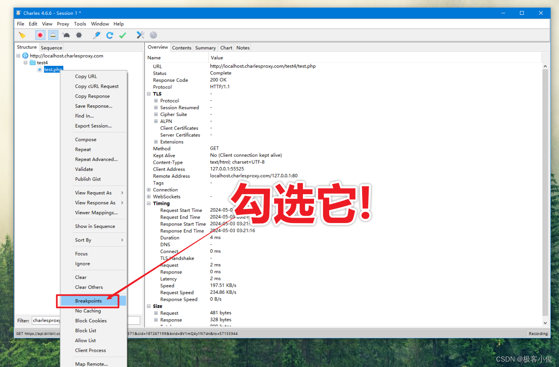Image resolution: width=559 pixels, height=367 pixels.
Task: Click the Charles app icon in title bar
Action: point(18,13)
